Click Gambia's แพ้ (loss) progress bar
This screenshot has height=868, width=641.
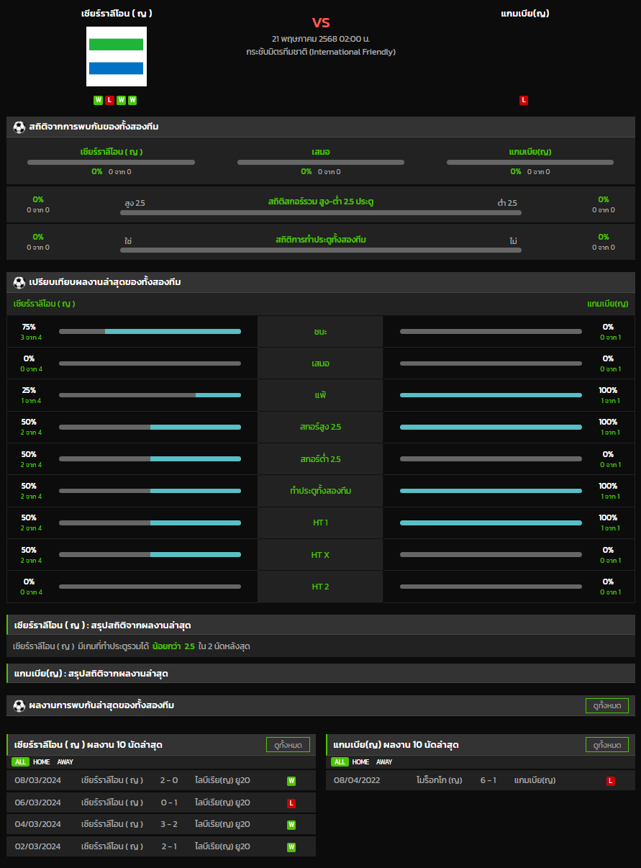(491, 395)
